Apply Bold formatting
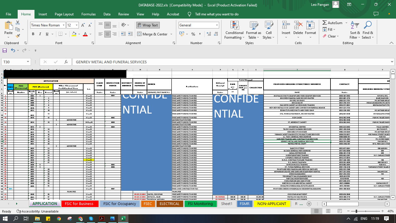Image resolution: width=396 pixels, height=223 pixels. coord(33,34)
